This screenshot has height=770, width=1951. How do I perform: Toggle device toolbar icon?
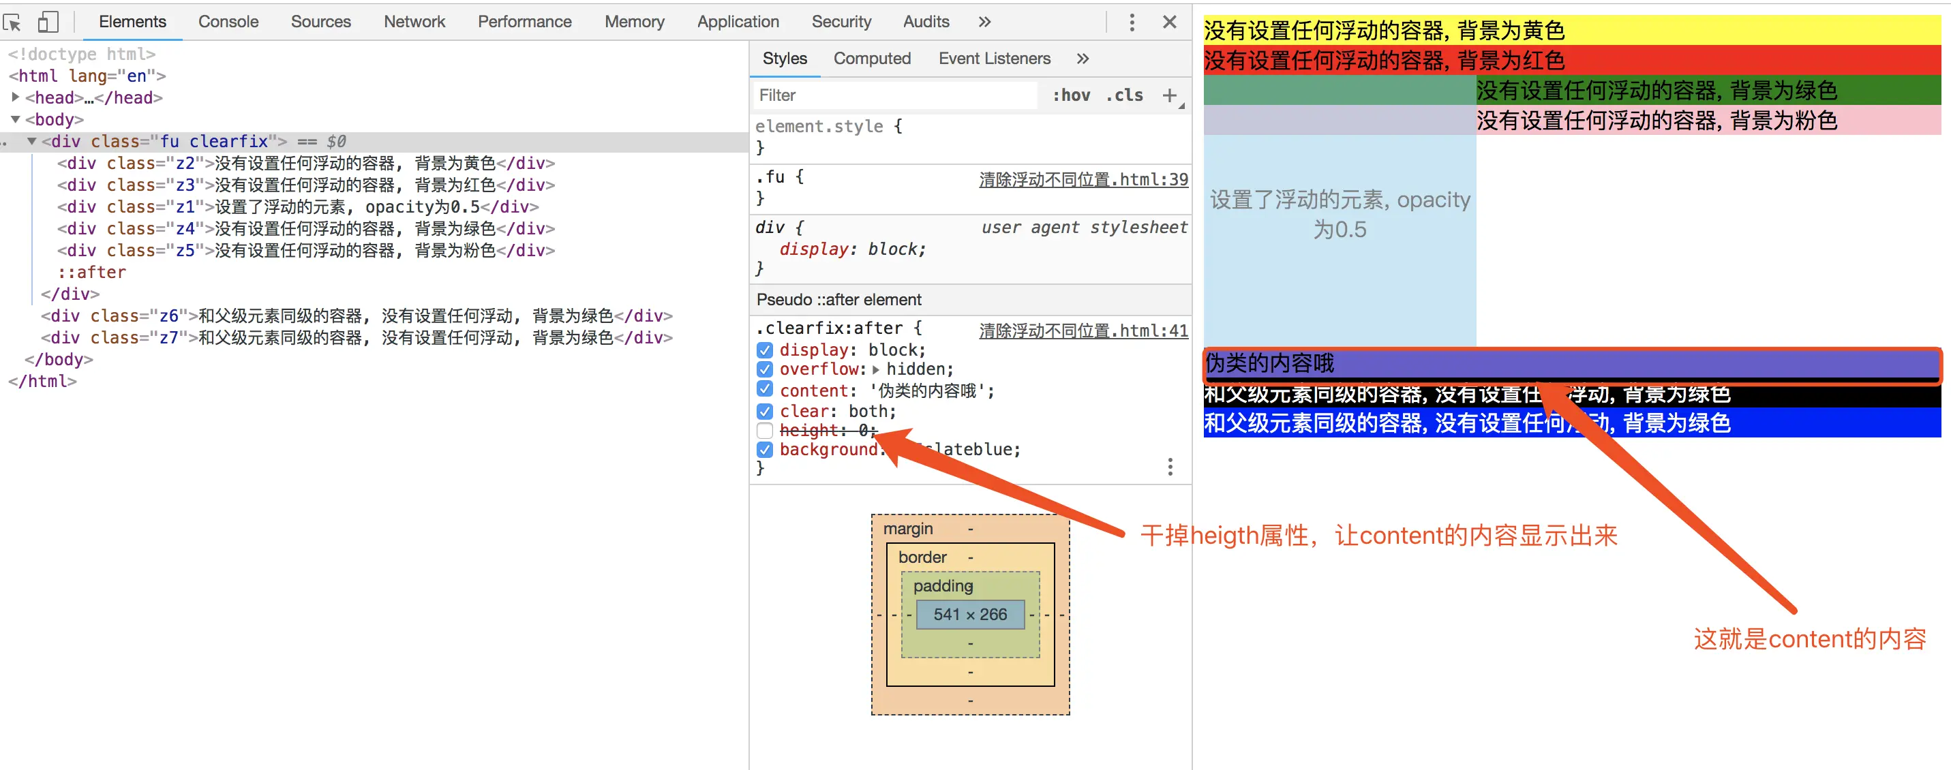point(48,22)
